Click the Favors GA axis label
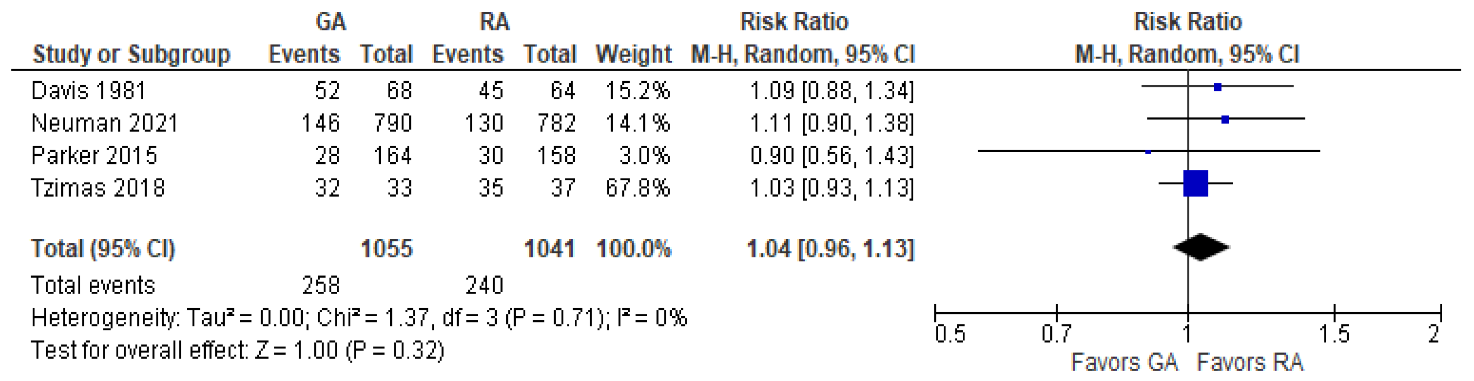1474x381 pixels. [x=1124, y=362]
